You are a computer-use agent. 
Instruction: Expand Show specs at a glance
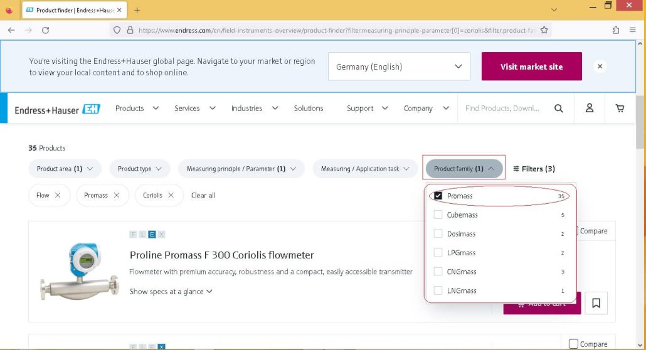pyautogui.click(x=171, y=292)
